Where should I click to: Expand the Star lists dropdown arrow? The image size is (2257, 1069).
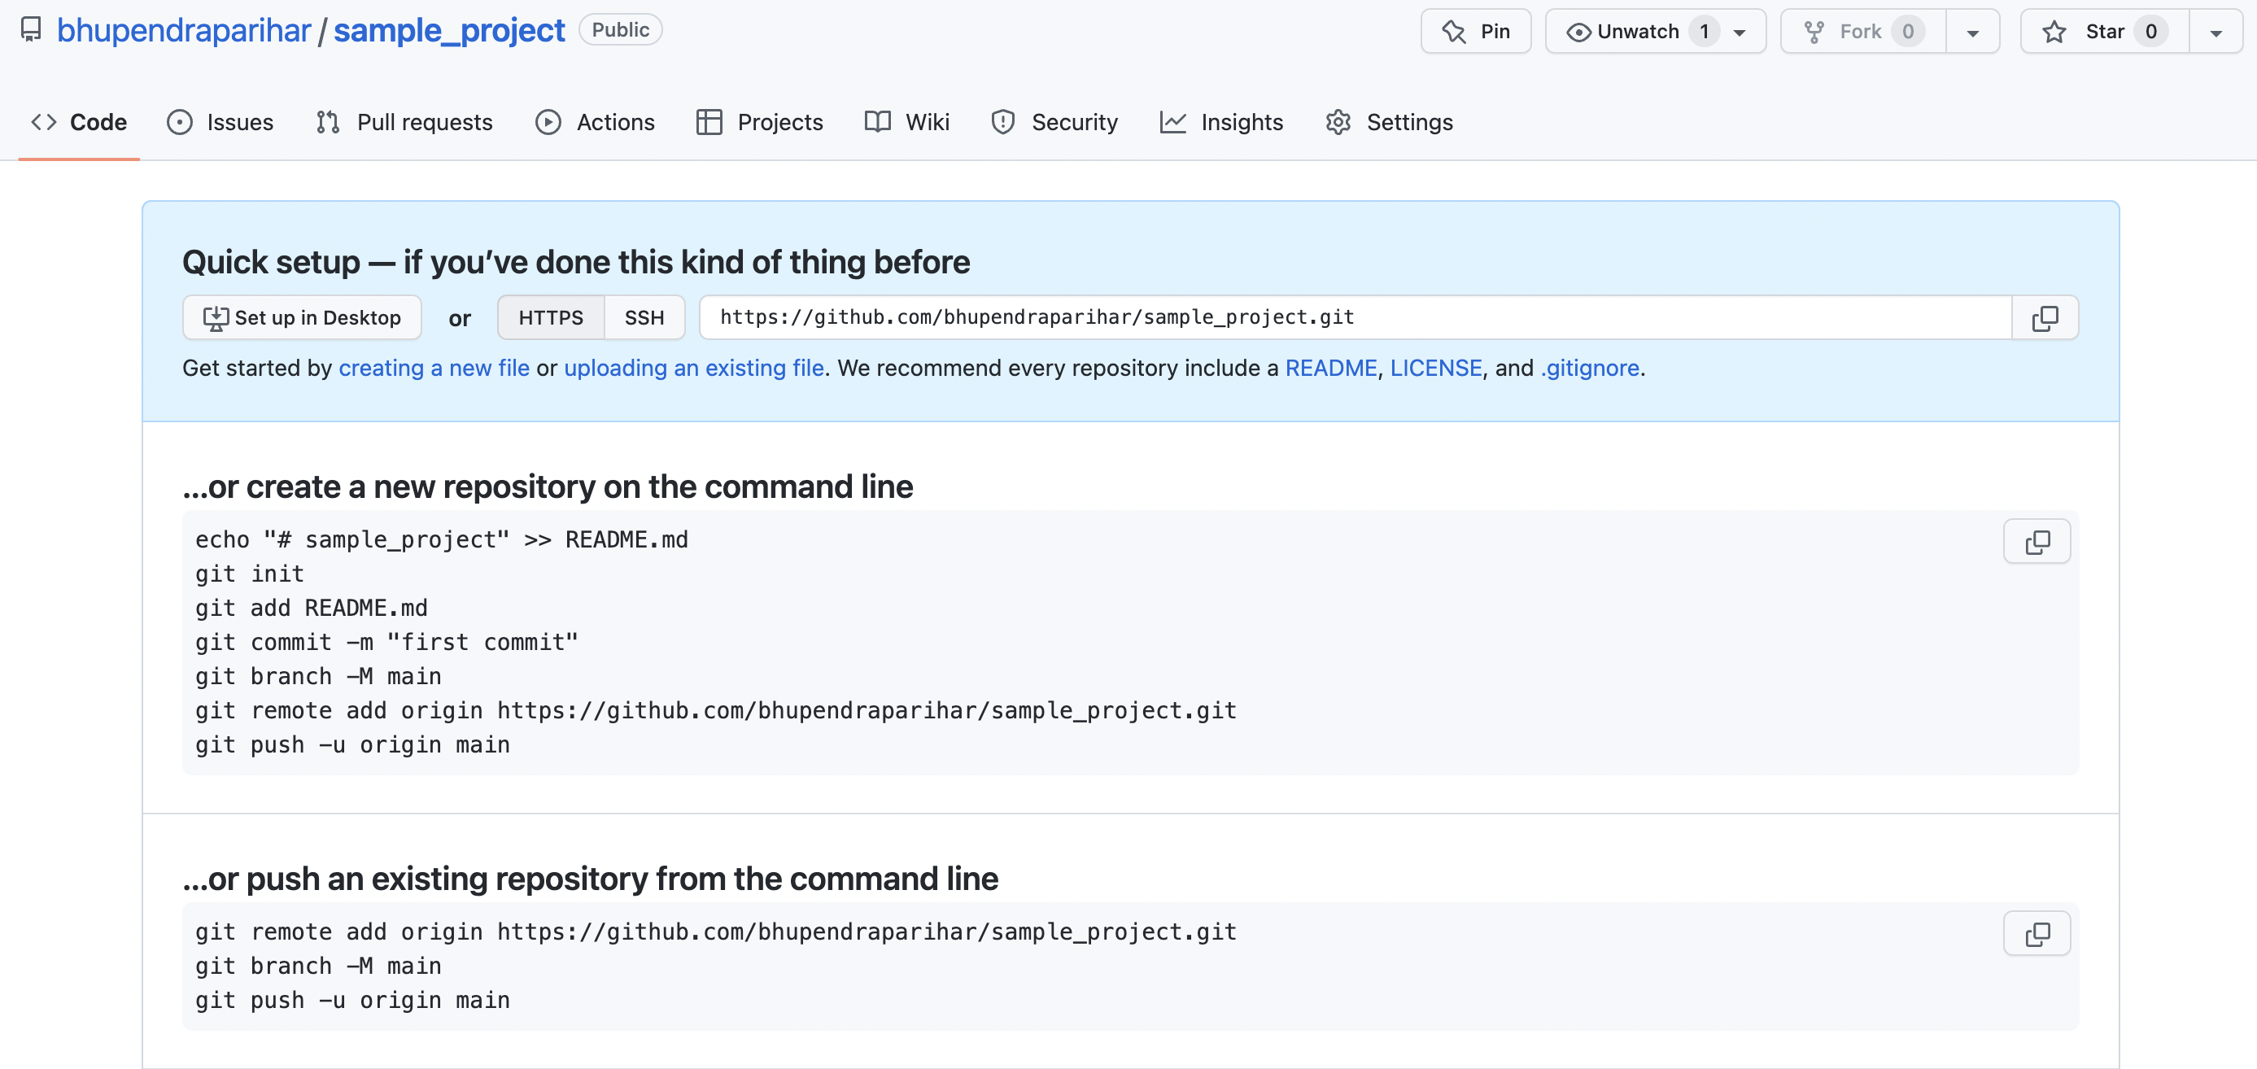[2216, 33]
